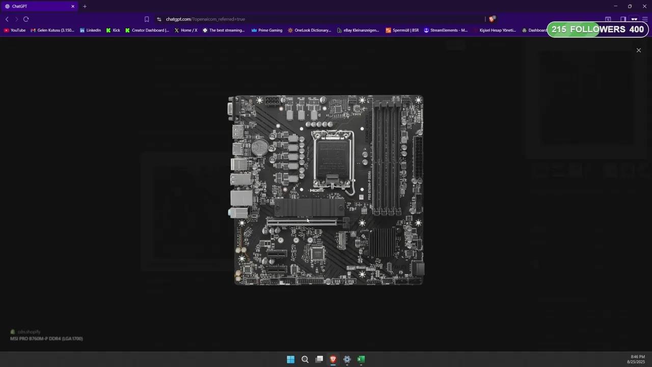Viewport: 652px width, 367px height.
Task: Select the ChatGPT browser tab
Action: tap(39, 6)
